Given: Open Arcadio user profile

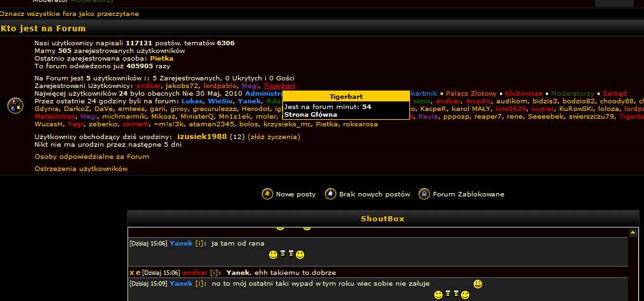Looking at the screenshot, I should click(478, 101).
